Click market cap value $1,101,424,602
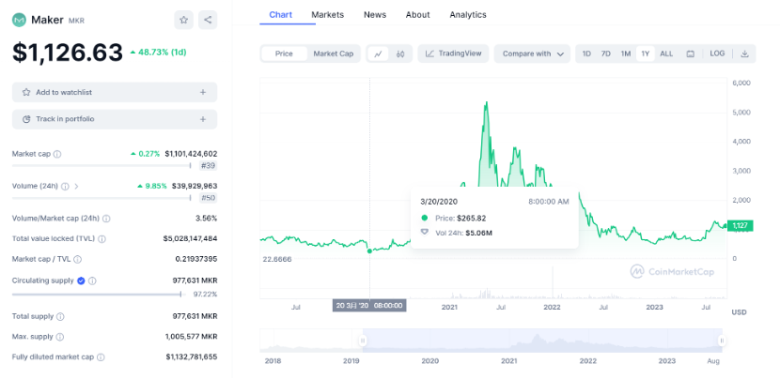The width and height of the screenshot is (780, 379). (191, 154)
